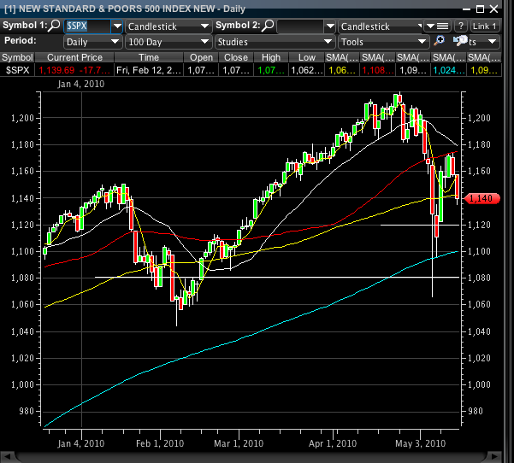Open Symbol 2 Candlestick chart type dropdown
The image size is (514, 463).
click(x=382, y=26)
